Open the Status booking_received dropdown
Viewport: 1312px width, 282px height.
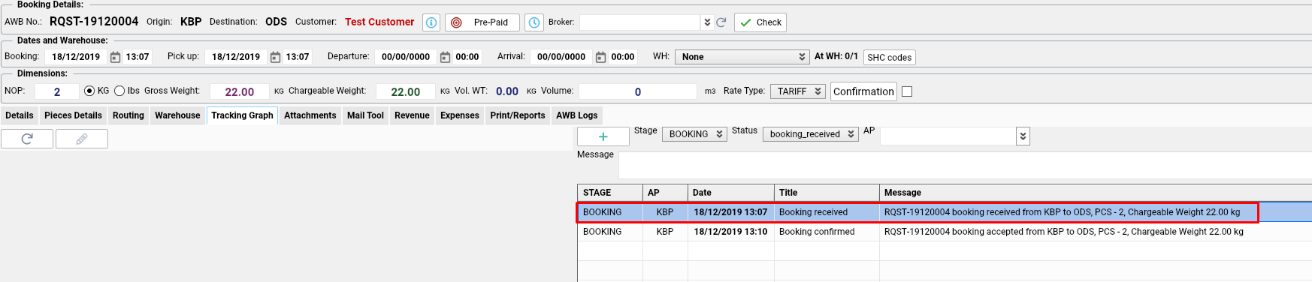(810, 134)
